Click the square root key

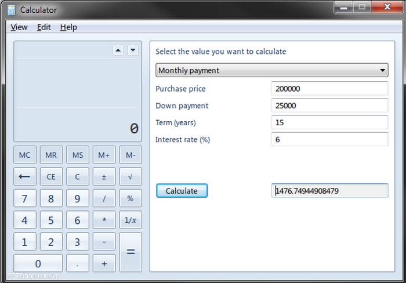coord(130,176)
